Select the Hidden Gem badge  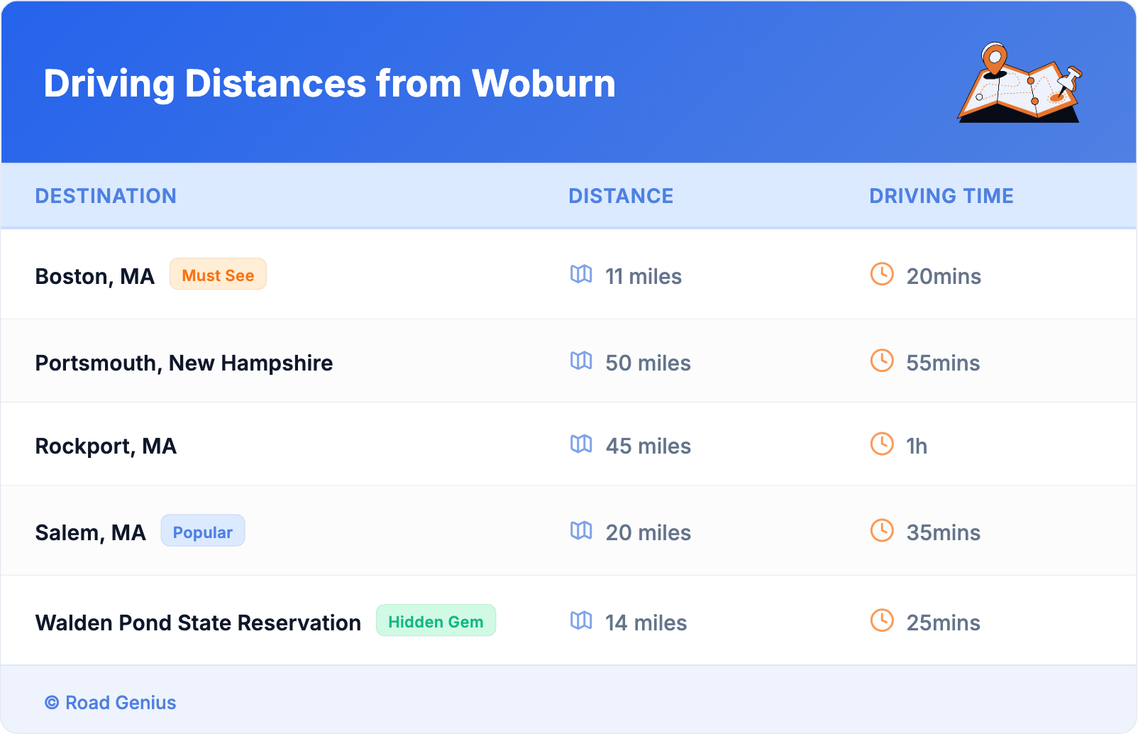point(436,621)
